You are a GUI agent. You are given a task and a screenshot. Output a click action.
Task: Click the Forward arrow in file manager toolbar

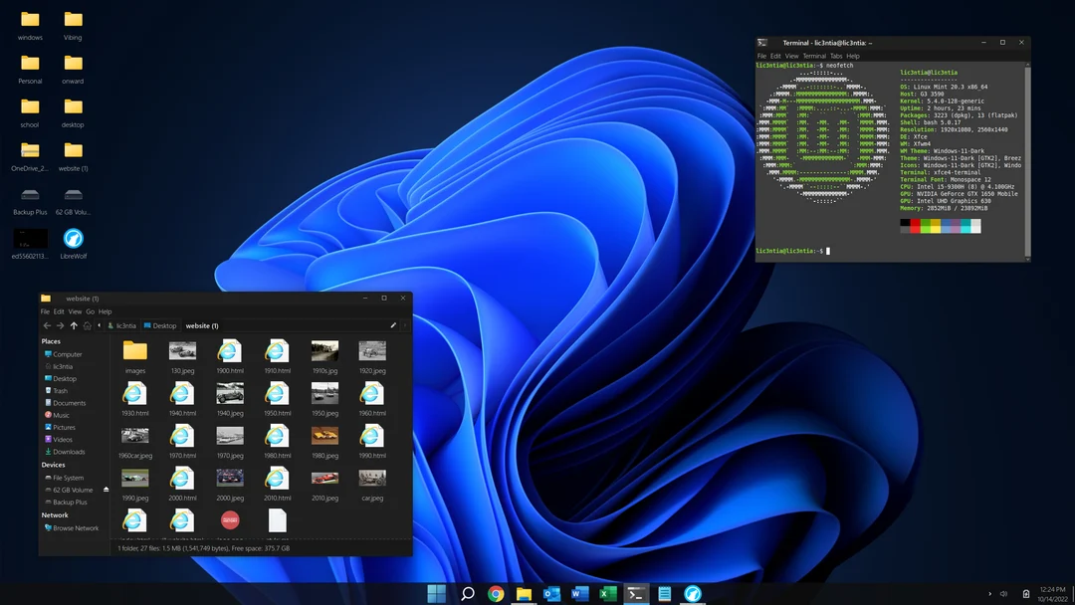[59, 325]
